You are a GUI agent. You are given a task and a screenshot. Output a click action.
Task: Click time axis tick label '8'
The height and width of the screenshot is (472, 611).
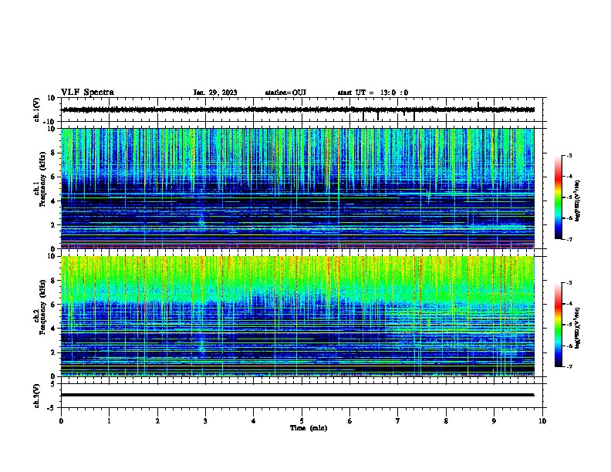pyautogui.click(x=446, y=421)
